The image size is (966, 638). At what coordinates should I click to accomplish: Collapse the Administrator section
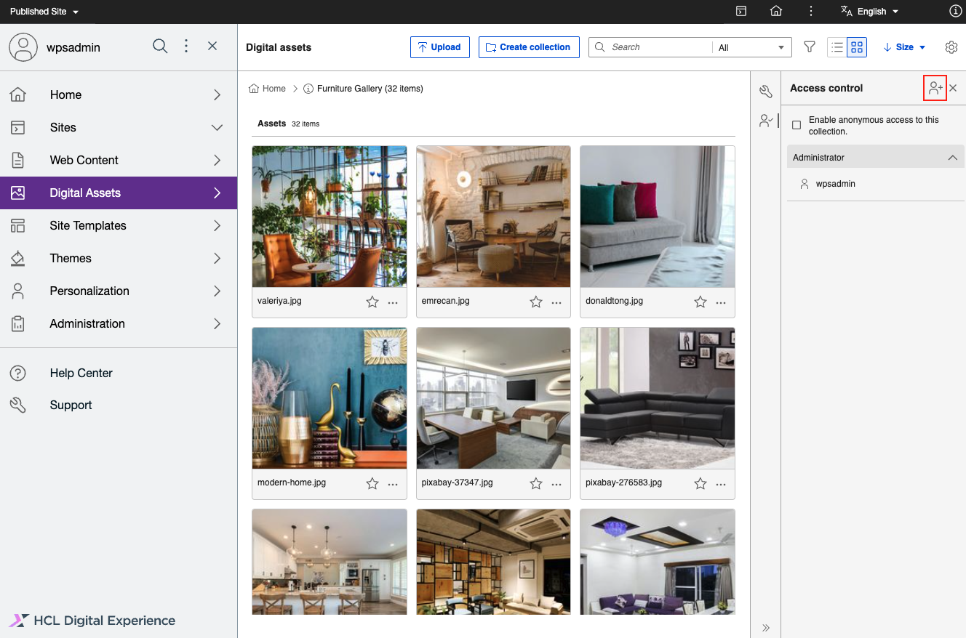(952, 158)
